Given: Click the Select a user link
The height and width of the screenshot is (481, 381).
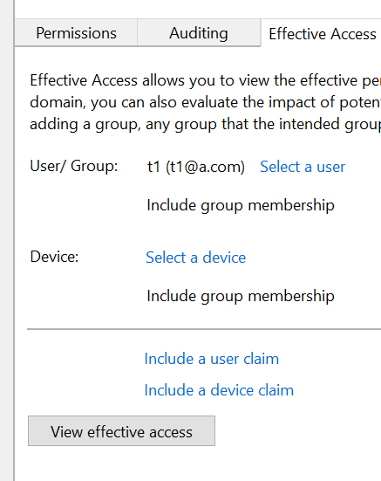Looking at the screenshot, I should point(303,167).
